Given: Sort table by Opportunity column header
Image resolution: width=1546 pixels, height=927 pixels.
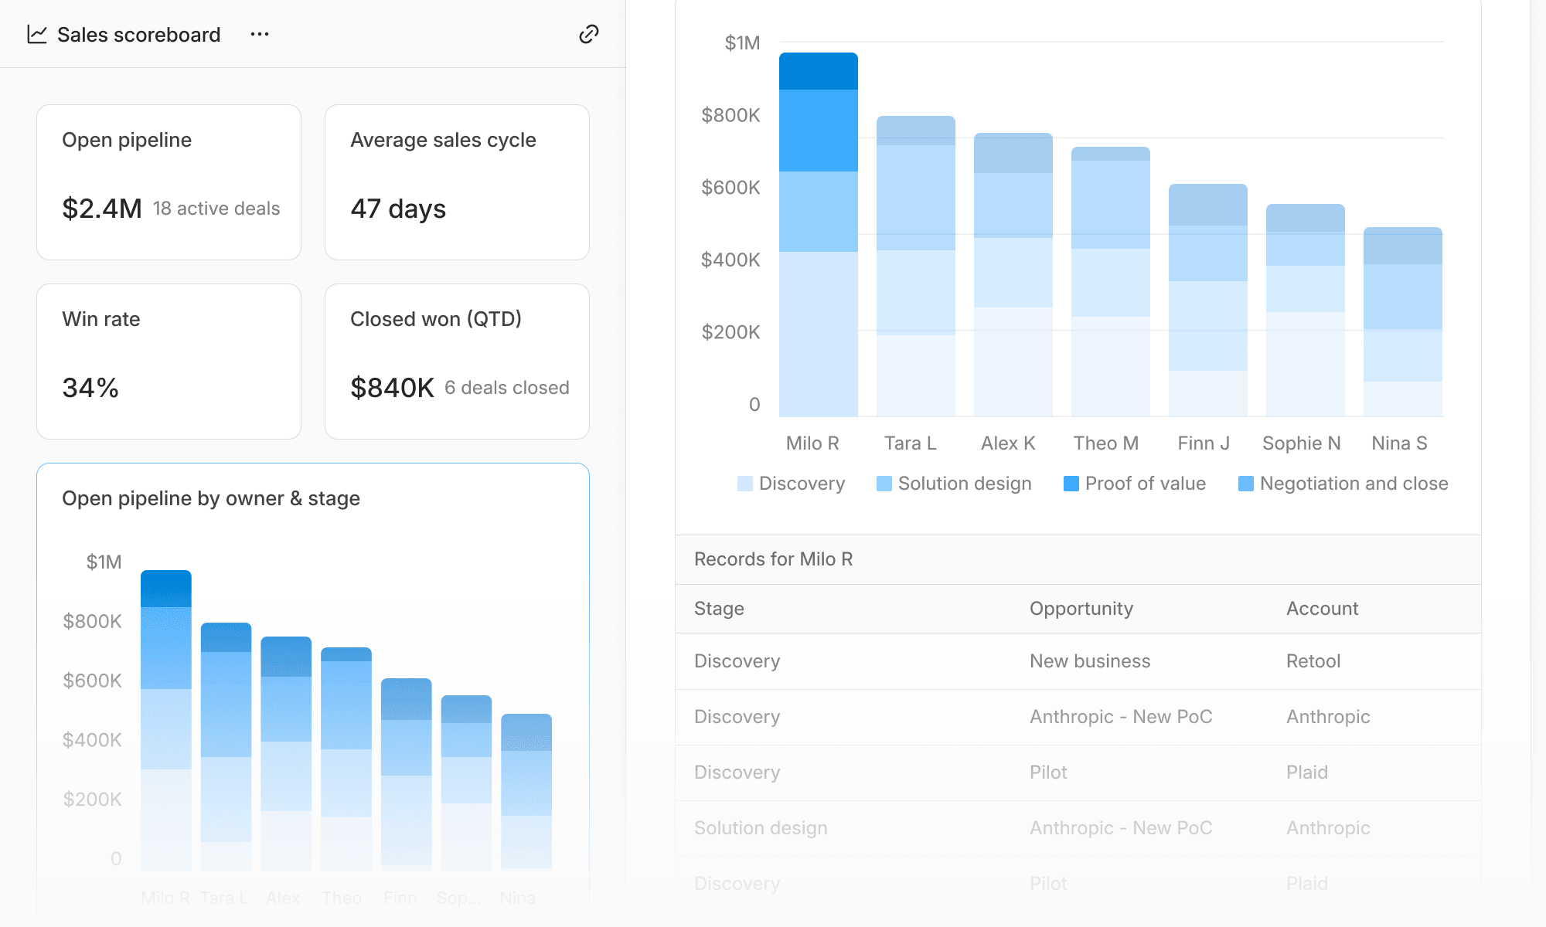Looking at the screenshot, I should coord(1081,609).
